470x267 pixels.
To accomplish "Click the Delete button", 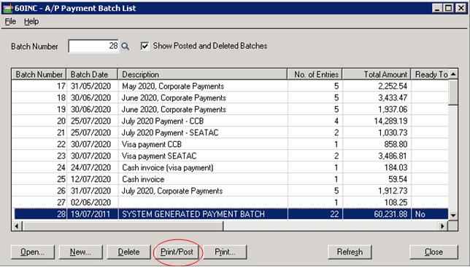I will (x=129, y=252).
